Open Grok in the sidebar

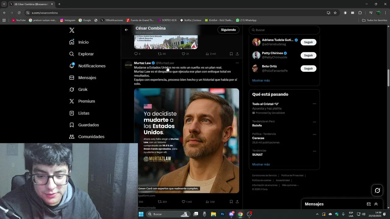pyautogui.click(x=78, y=89)
